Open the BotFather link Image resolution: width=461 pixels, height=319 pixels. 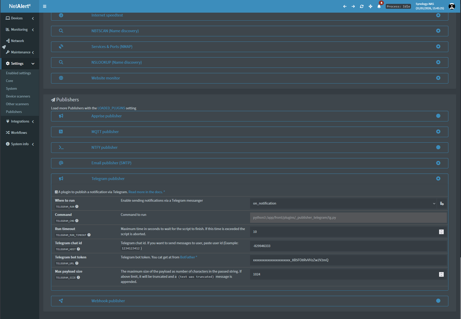[x=188, y=257]
